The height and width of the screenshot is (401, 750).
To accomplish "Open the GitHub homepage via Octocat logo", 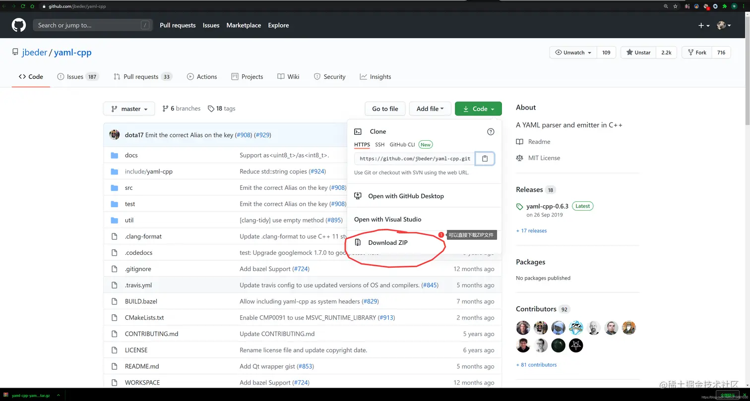I will 19,25.
